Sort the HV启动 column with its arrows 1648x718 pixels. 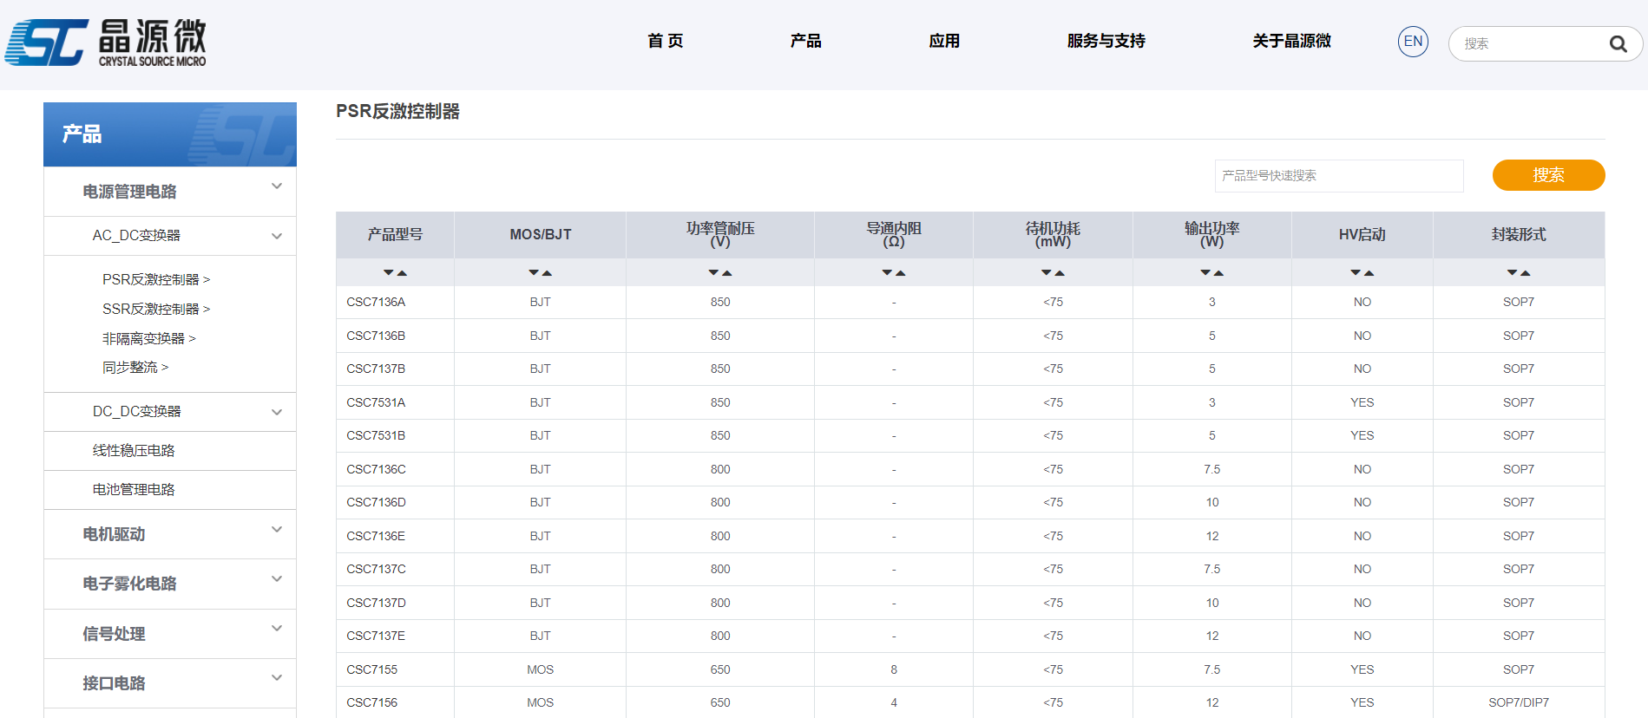[1362, 273]
